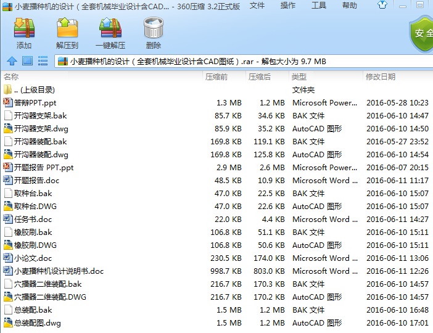Click the date 2016-06-10 17:01

coord(397,323)
